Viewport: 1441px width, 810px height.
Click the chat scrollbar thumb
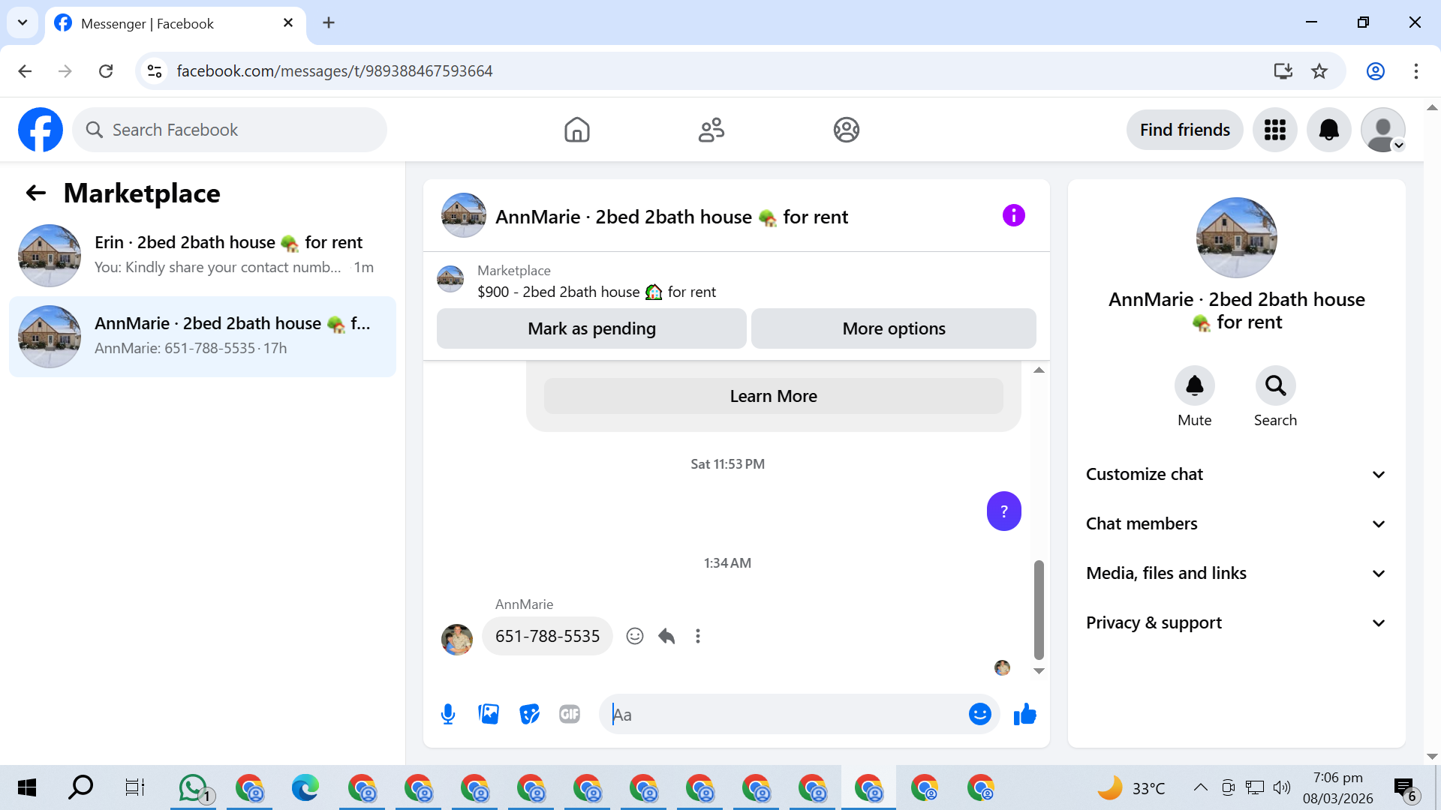[1039, 609]
